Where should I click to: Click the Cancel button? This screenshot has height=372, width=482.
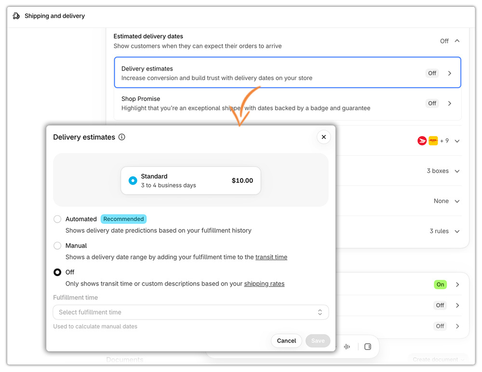pyautogui.click(x=286, y=341)
